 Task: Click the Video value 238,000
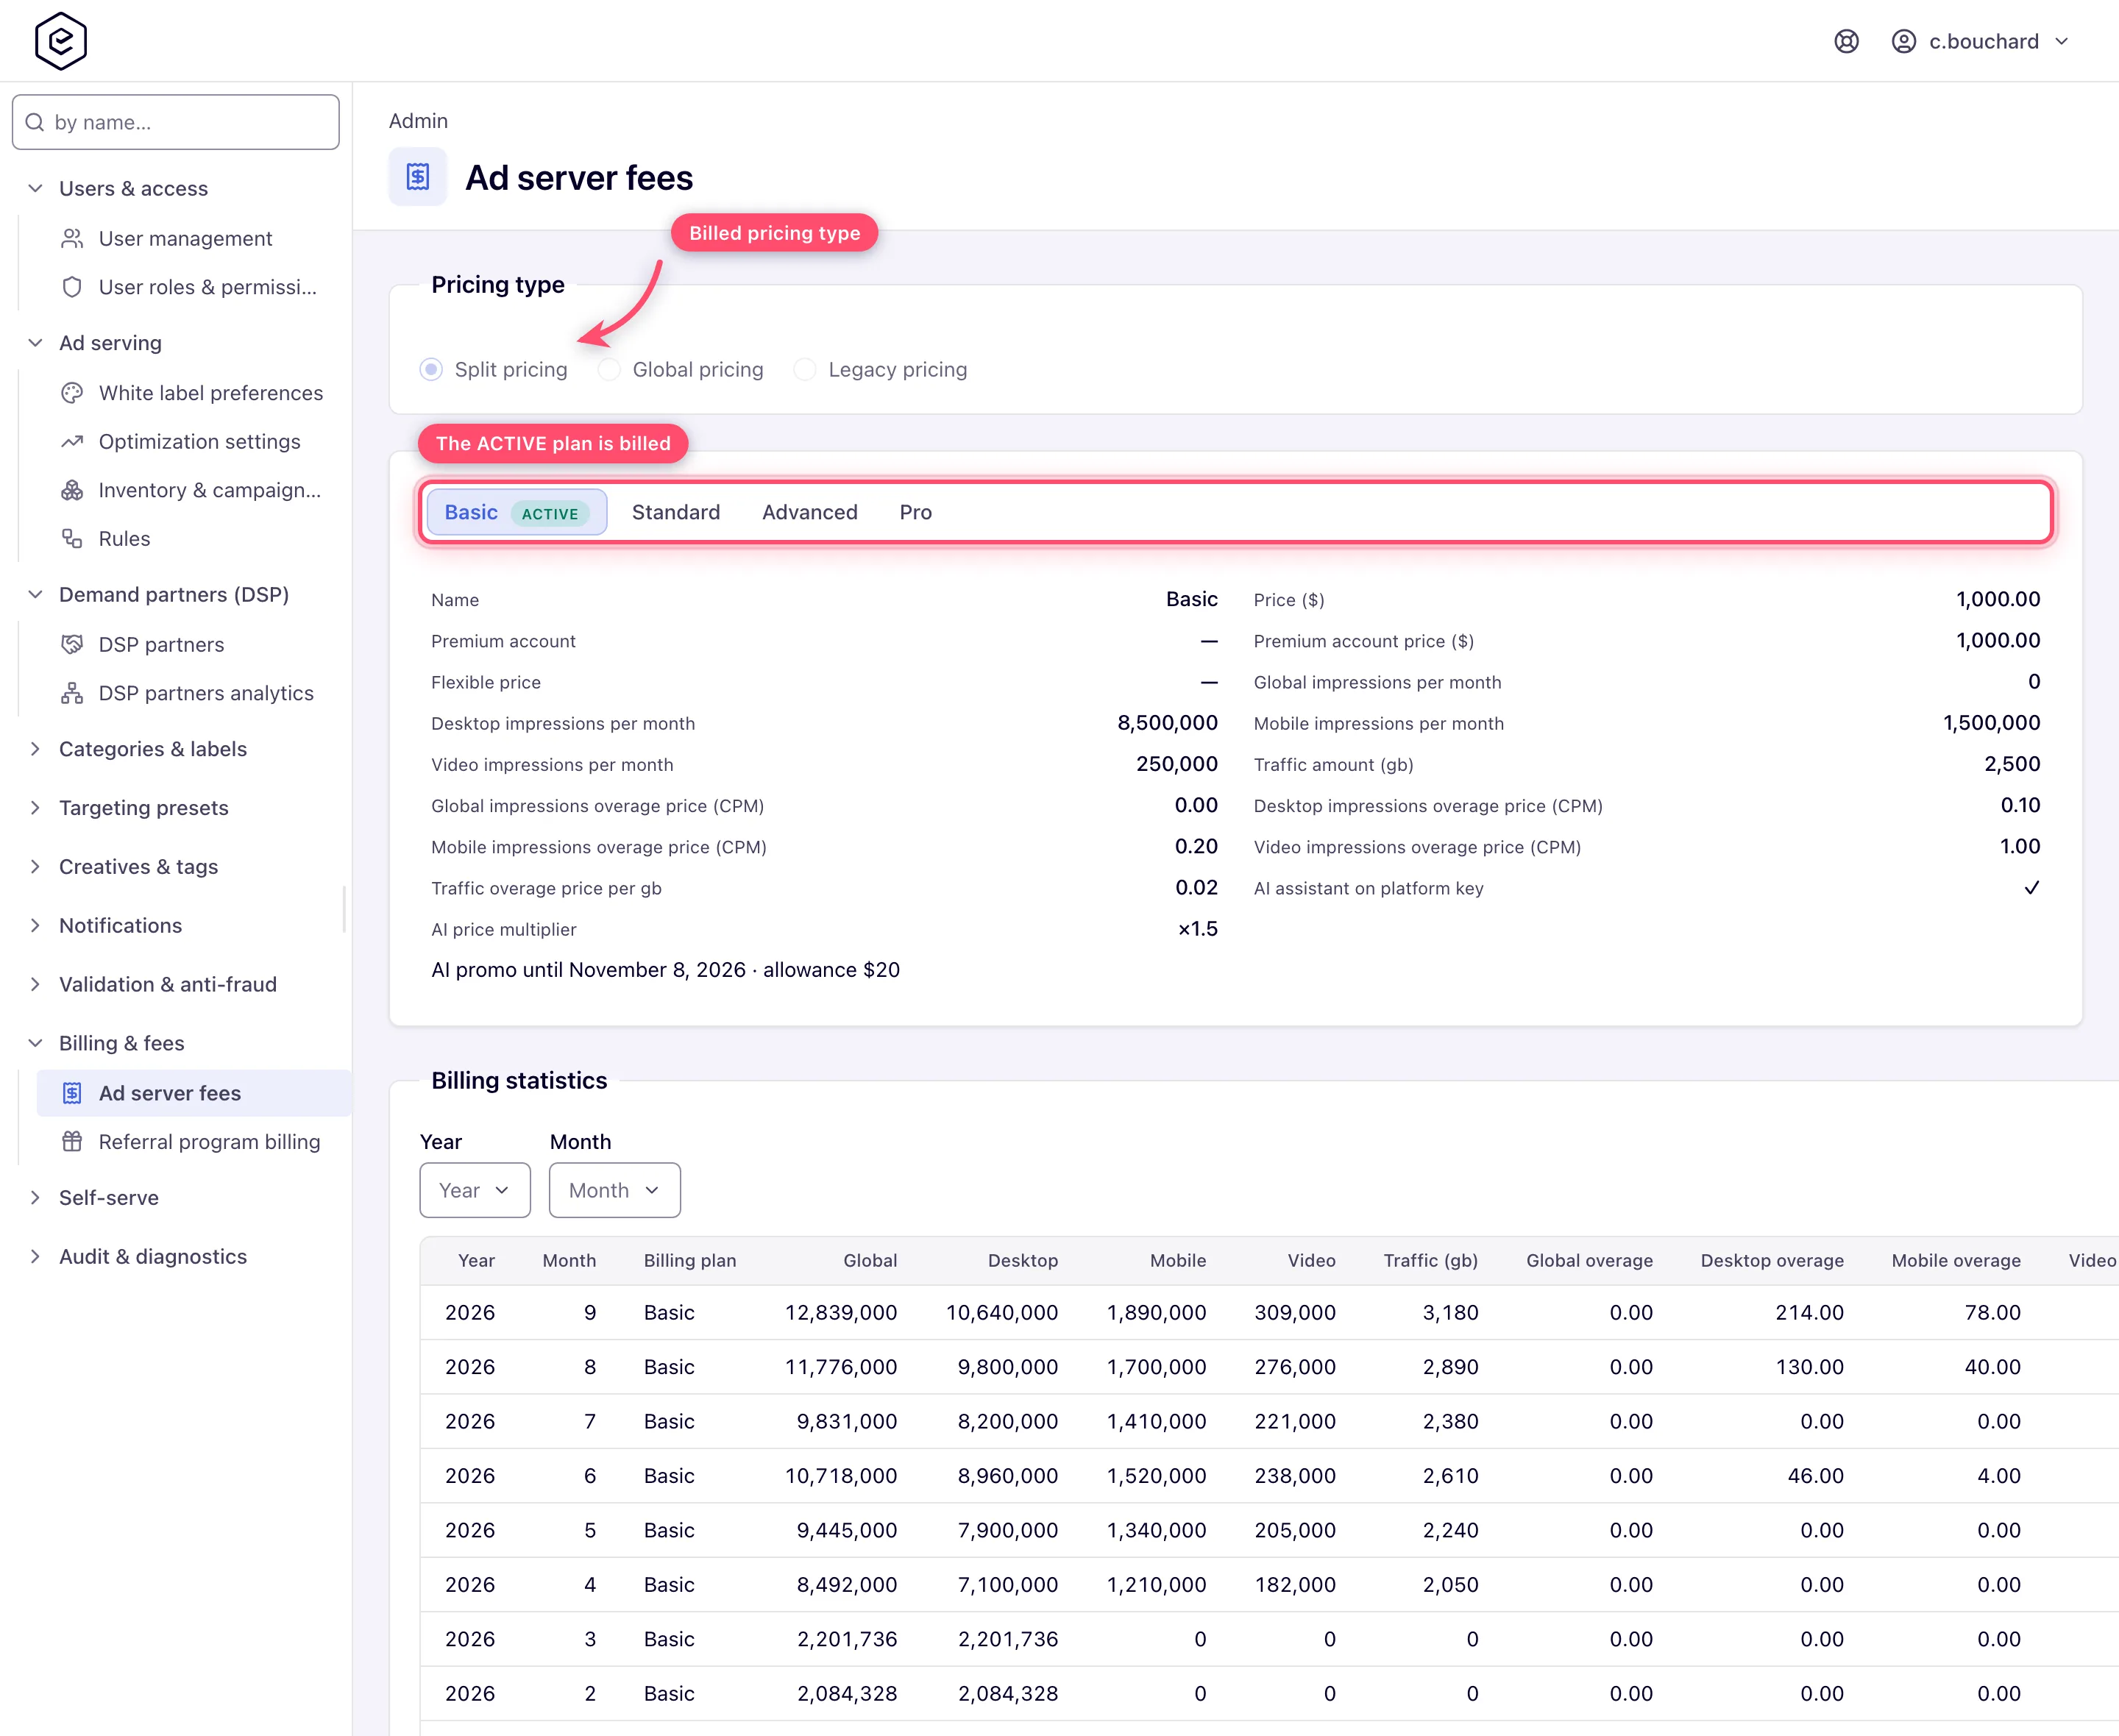click(x=1295, y=1475)
